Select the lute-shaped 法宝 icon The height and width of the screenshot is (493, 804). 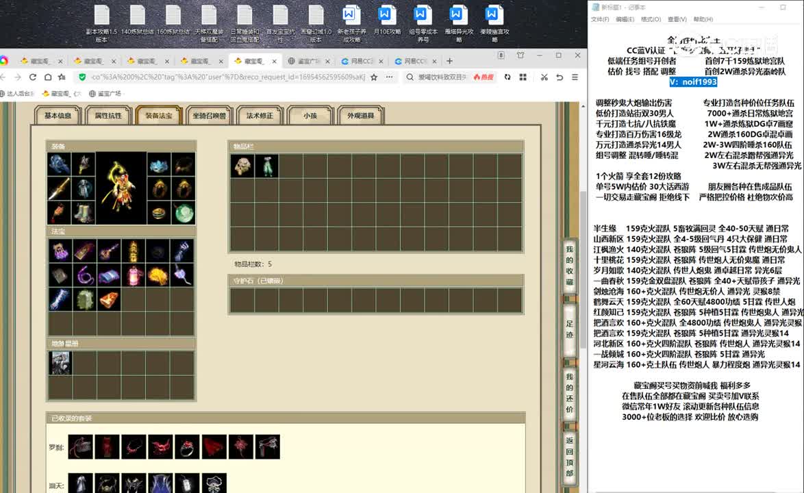pyautogui.click(x=109, y=251)
